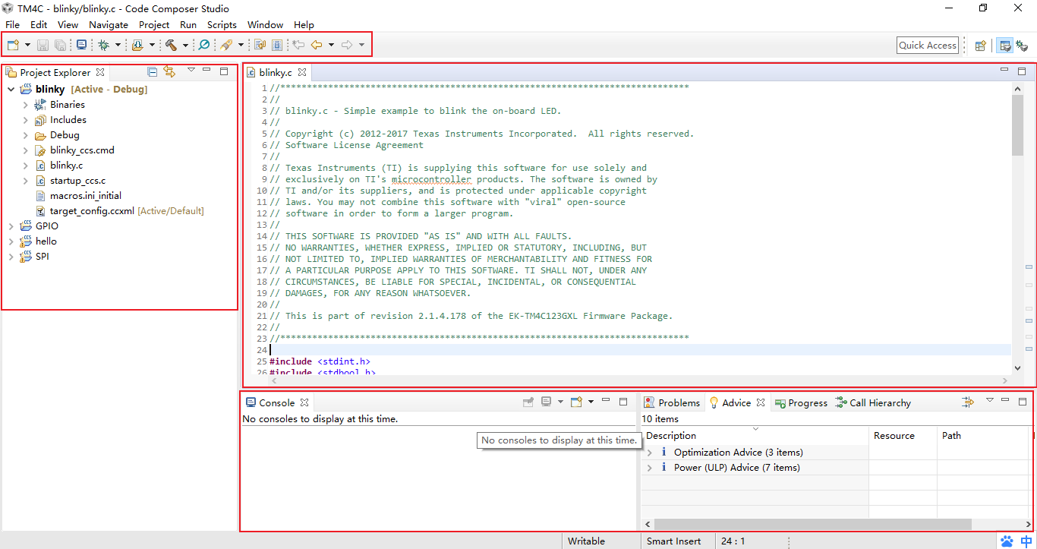
Task: Click the New wizard icon in toolbar
Action: click(13, 46)
